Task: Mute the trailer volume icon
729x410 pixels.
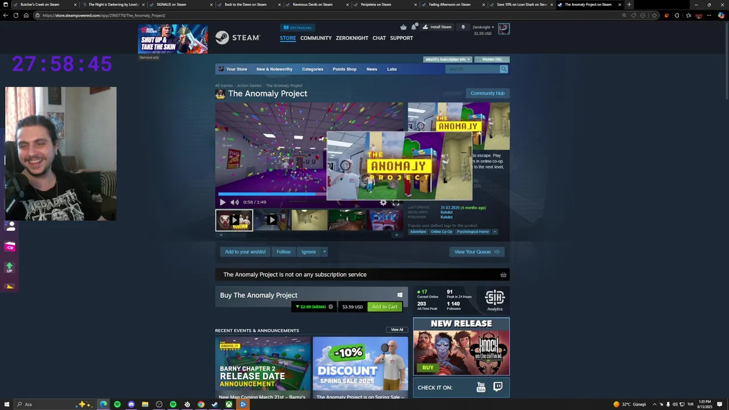Action: pos(235,202)
